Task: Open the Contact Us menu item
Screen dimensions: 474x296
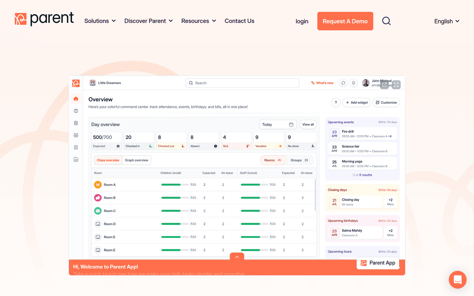Action: pos(239,21)
